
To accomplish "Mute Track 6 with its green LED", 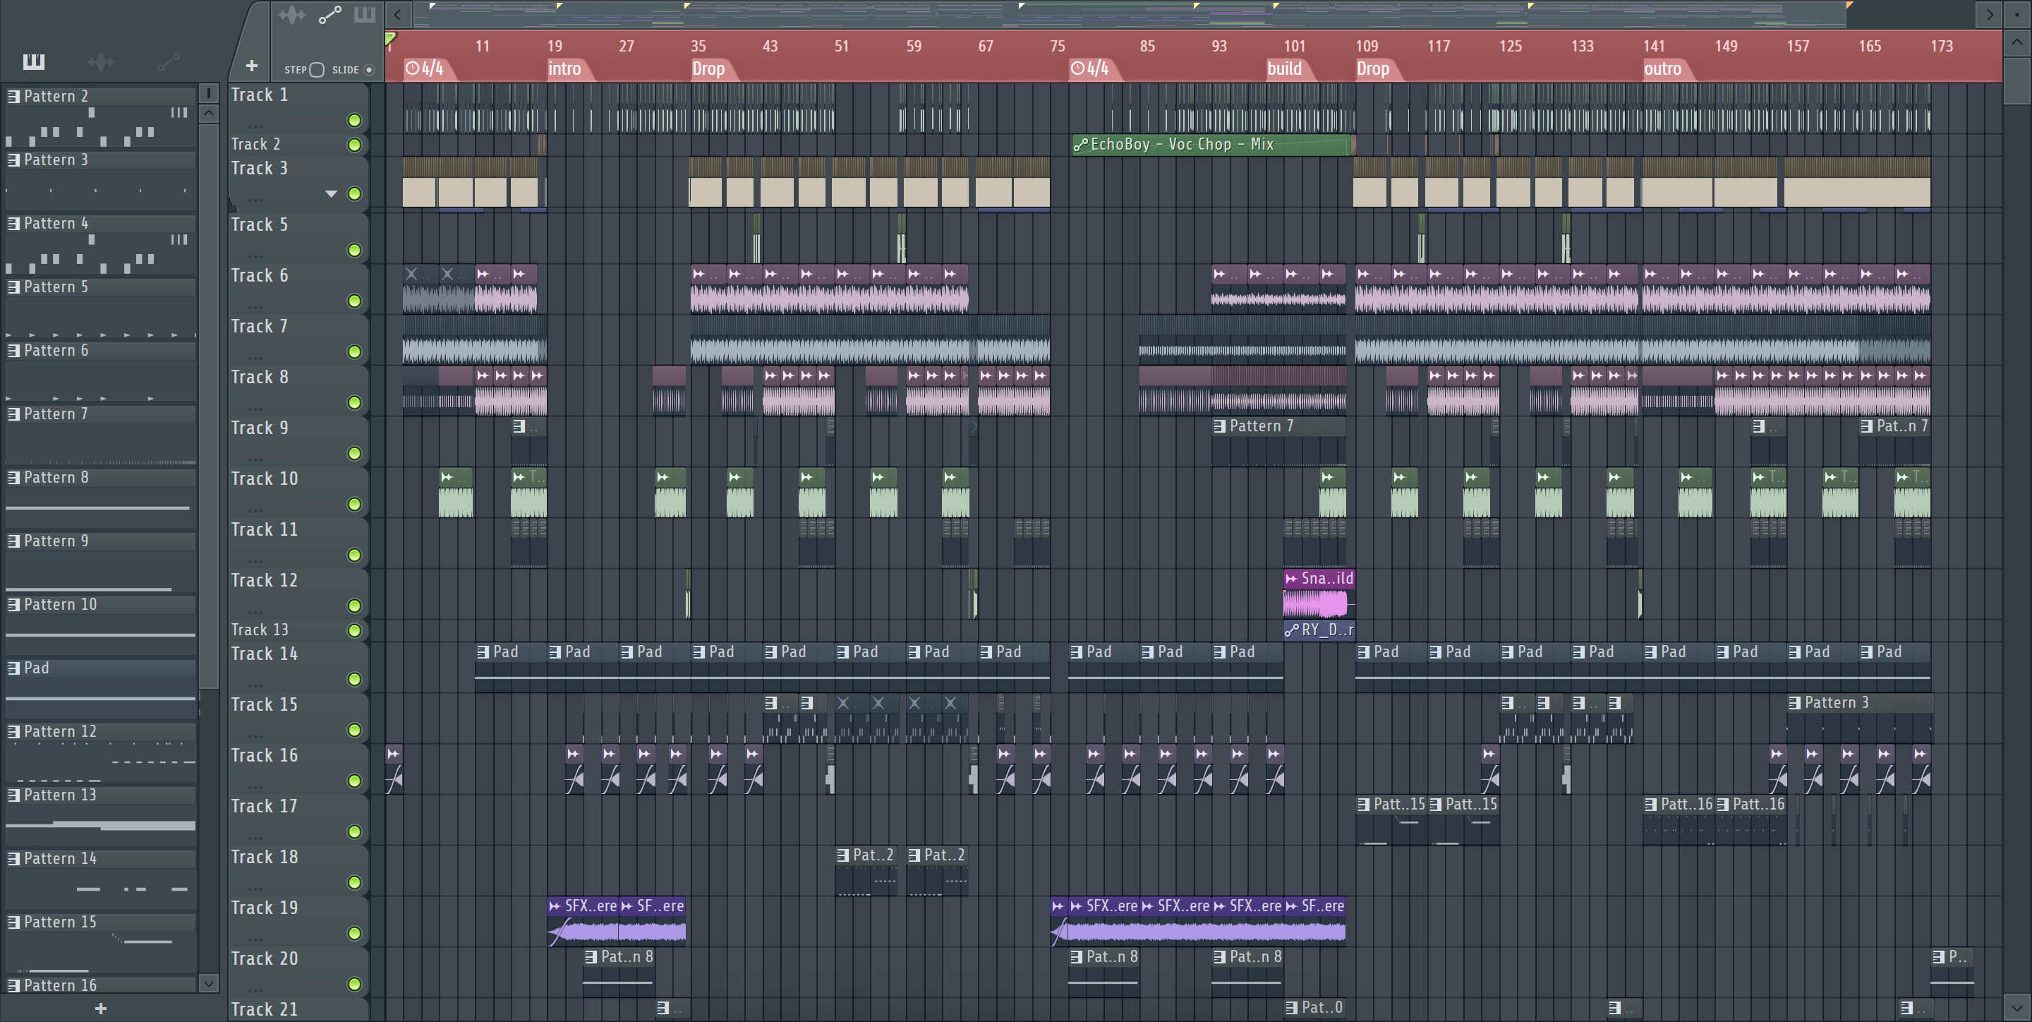I will pyautogui.click(x=354, y=301).
